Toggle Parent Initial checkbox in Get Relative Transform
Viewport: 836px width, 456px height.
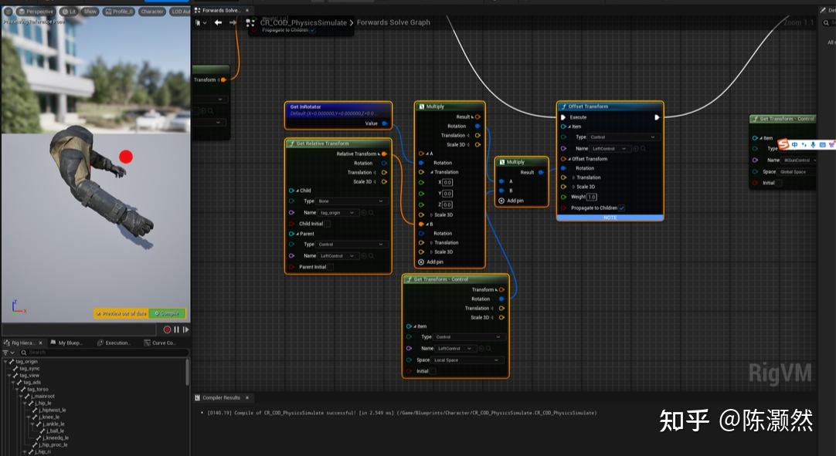[332, 267]
